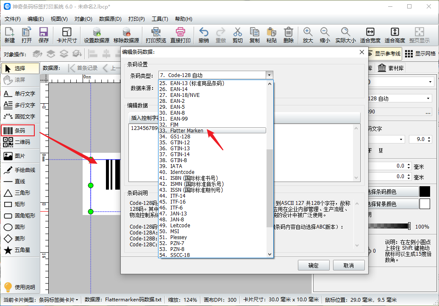
Task: Click the barcode type list scrollbar down arrow
Action: pyautogui.click(x=270, y=254)
